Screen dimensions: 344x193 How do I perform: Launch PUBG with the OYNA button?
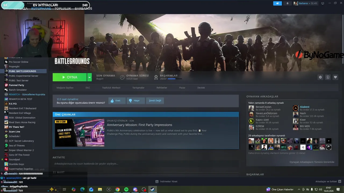pyautogui.click(x=70, y=77)
